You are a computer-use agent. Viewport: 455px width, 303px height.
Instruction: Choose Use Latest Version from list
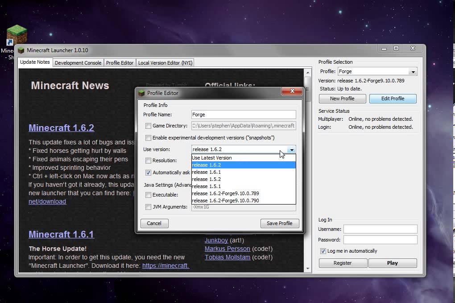point(244,158)
